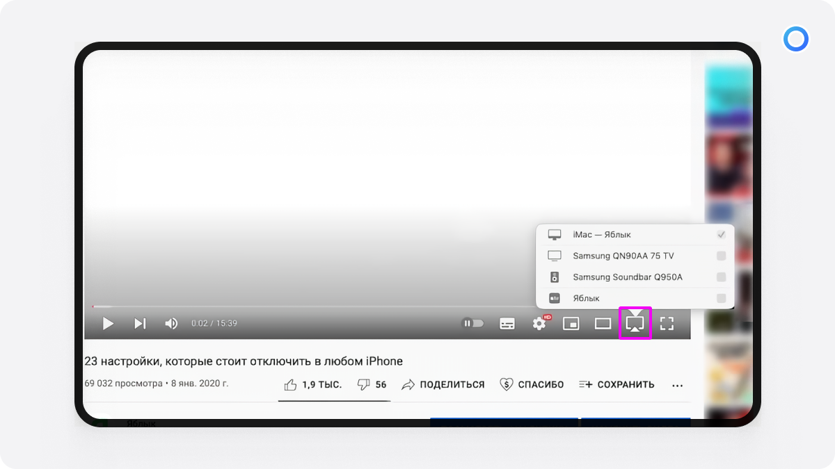Switch to theater mode
The width and height of the screenshot is (835, 469).
[603, 324]
